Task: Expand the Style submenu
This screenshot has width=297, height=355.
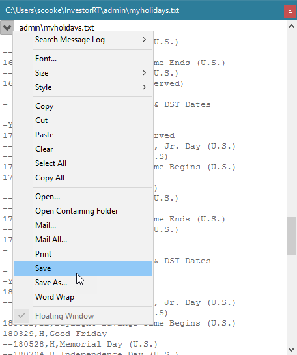Action: (83, 87)
